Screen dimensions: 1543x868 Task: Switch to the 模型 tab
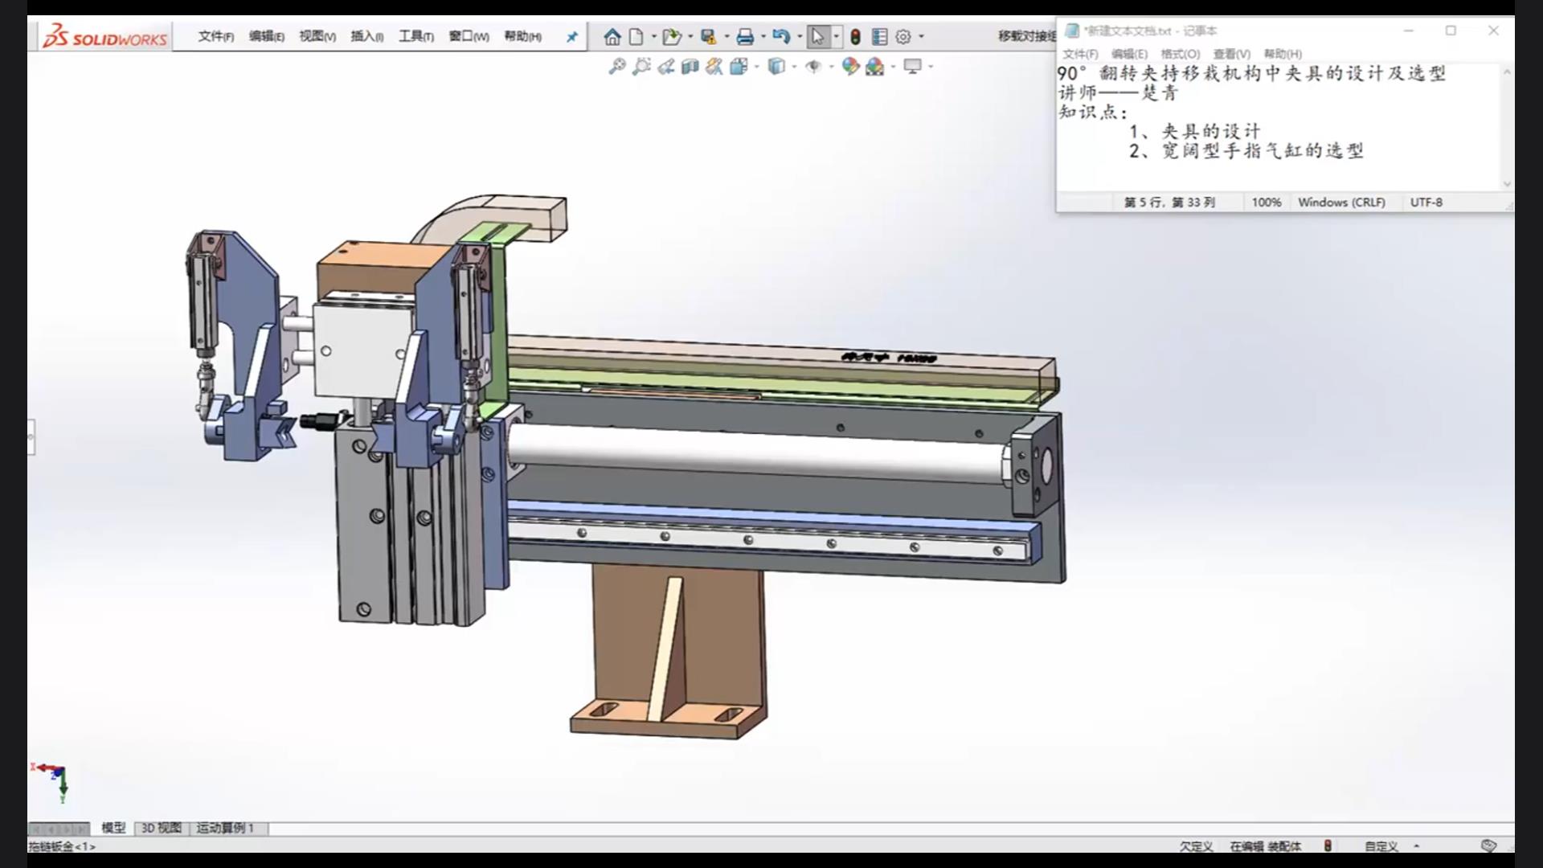(113, 828)
